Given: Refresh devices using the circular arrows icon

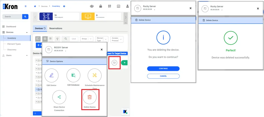Looking at the screenshot, I should [x=45, y=28].
